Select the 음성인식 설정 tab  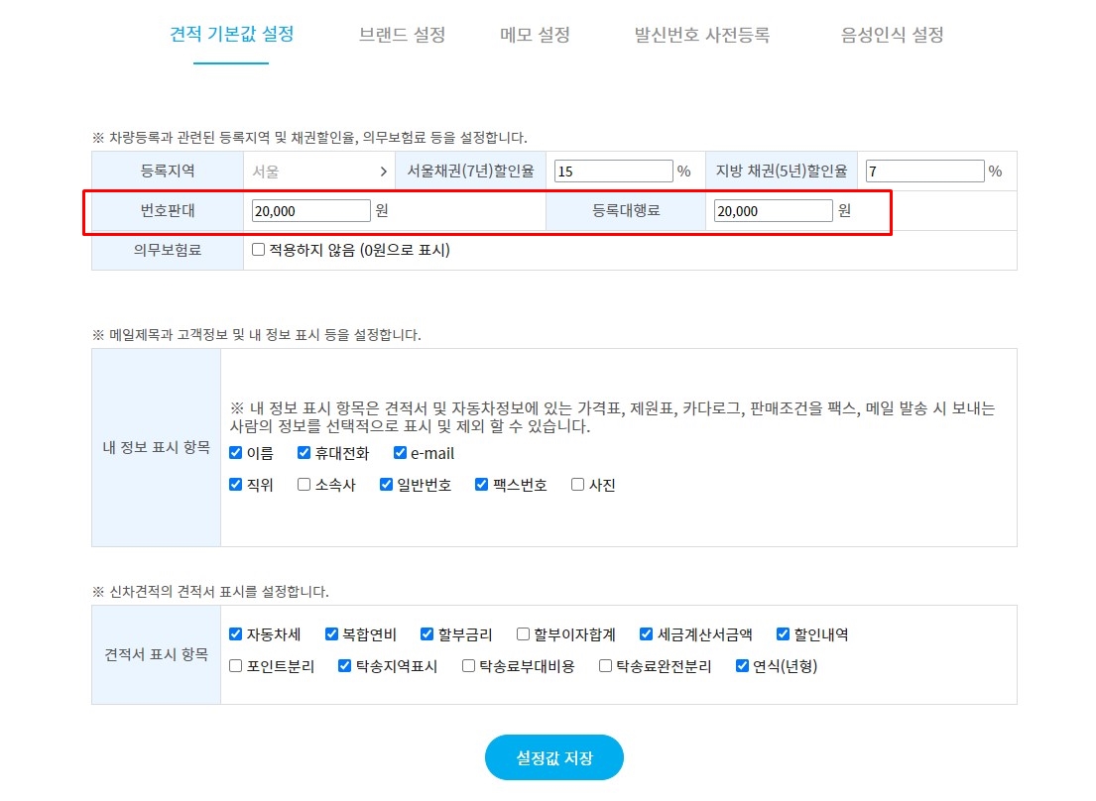pyautogui.click(x=892, y=35)
